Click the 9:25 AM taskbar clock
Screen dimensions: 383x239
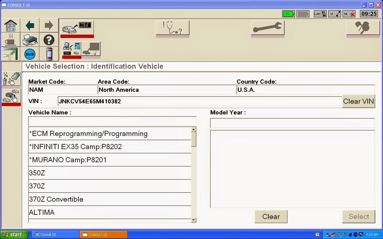372,235
